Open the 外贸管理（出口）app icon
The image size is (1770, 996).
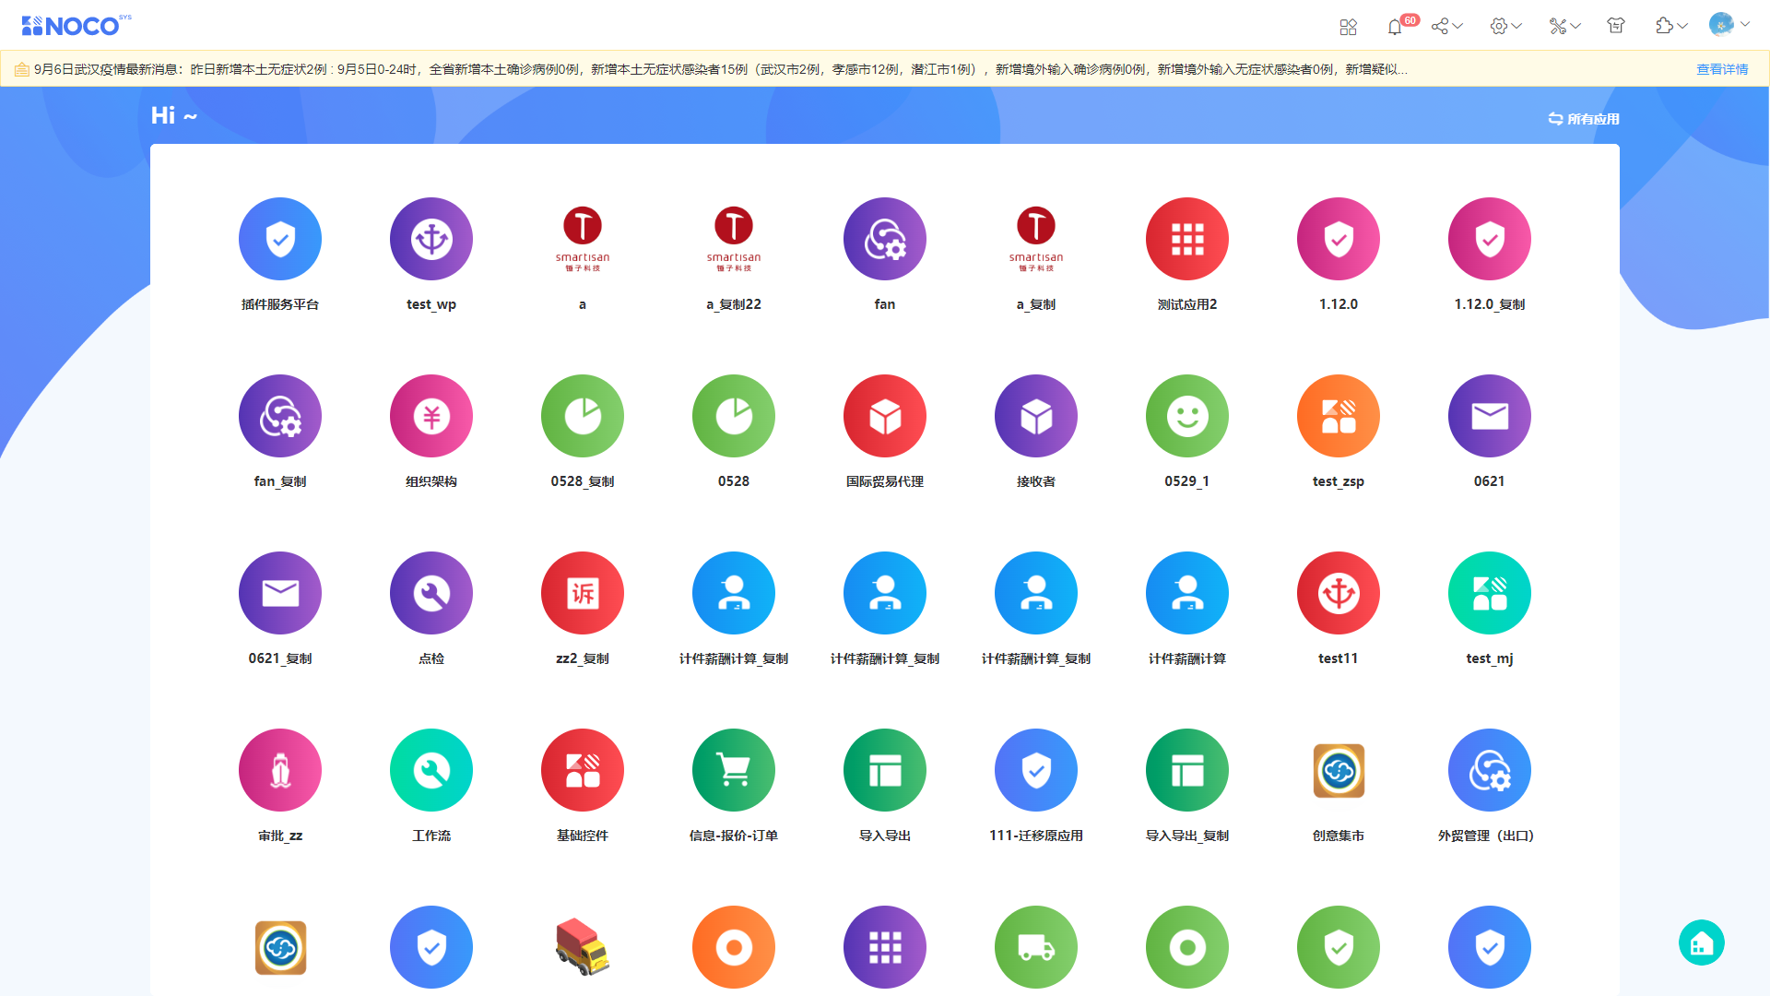(1490, 770)
